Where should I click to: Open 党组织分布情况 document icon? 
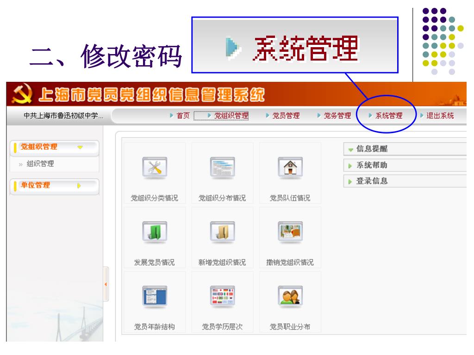tap(222, 167)
